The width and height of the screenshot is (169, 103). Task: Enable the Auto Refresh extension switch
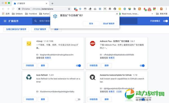(x=78, y=99)
